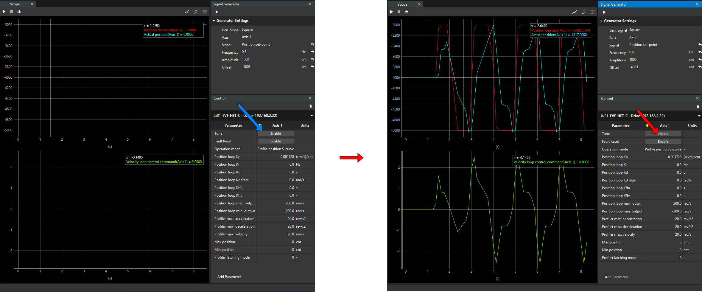Reset Frequency value arrow in left Signal Generator
The height and width of the screenshot is (292, 702).
coord(312,52)
